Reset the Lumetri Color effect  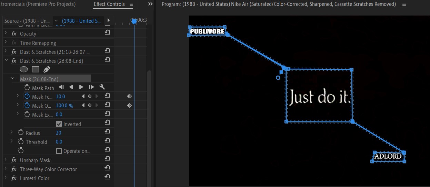(x=107, y=177)
